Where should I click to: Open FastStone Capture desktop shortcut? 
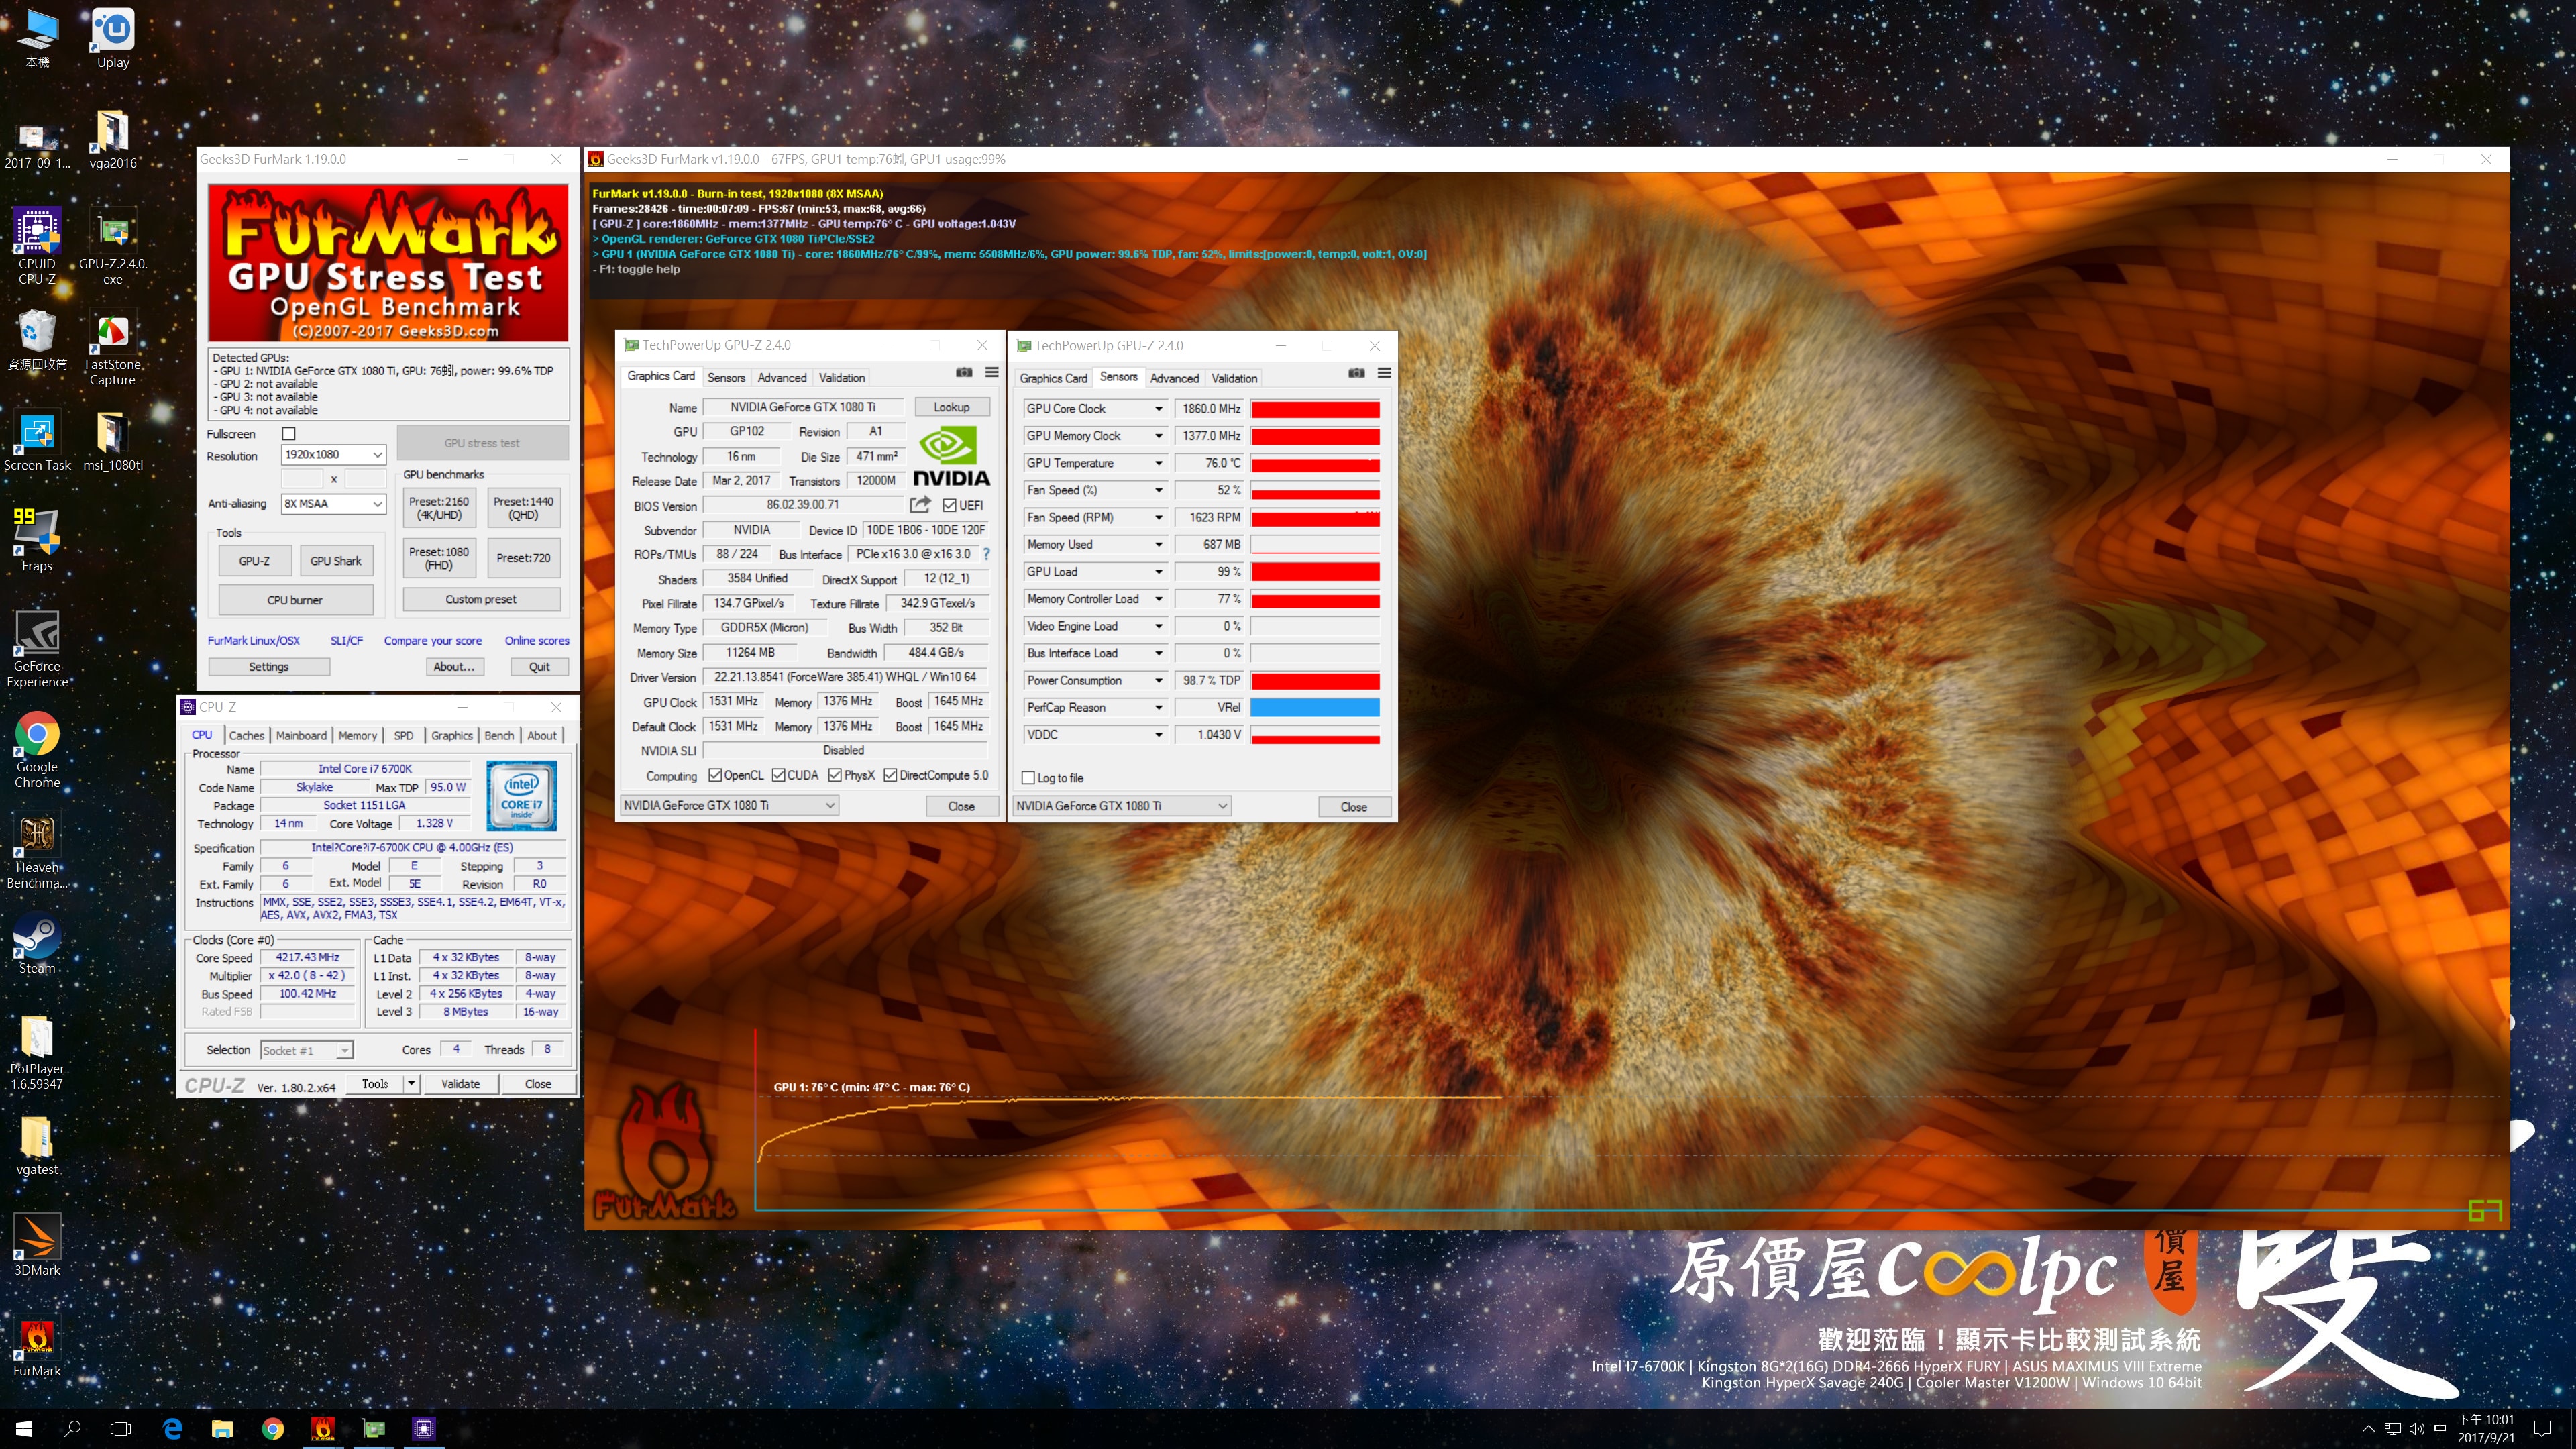[112, 347]
